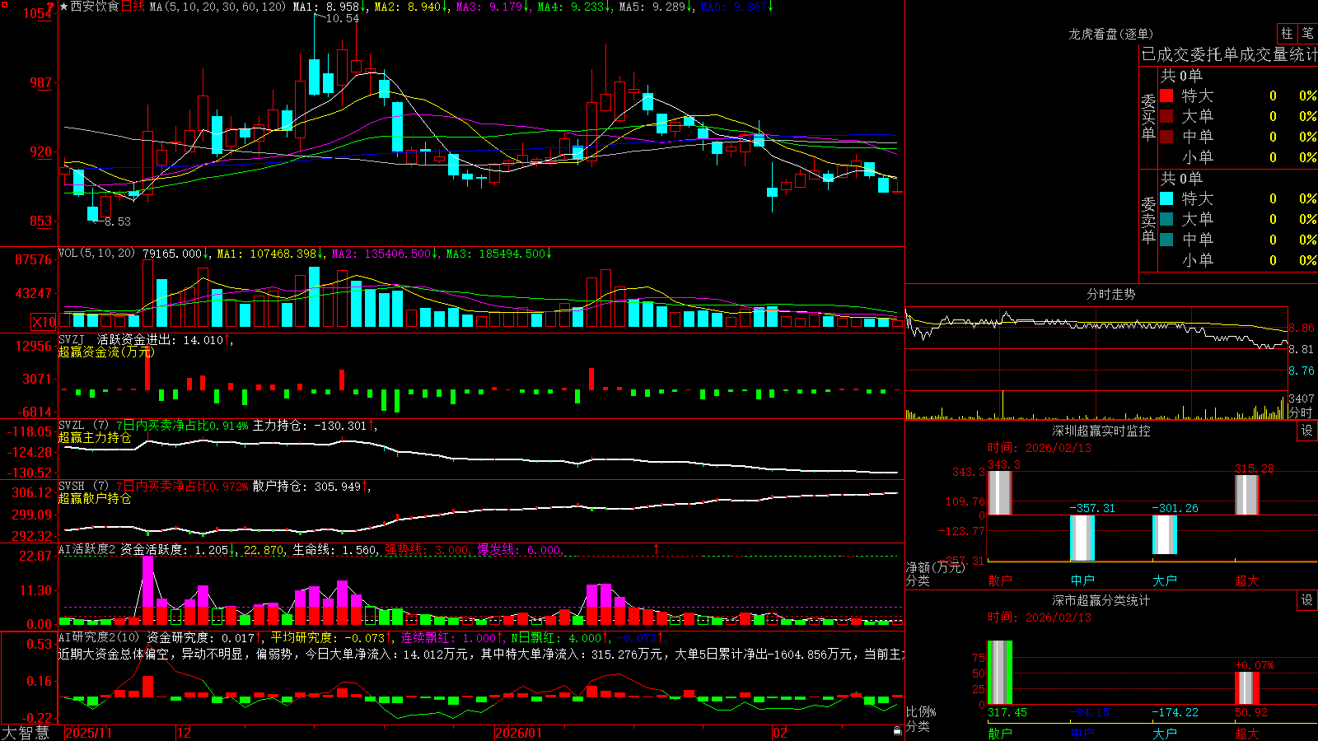Click the 日线 period label
1318x741 pixels.
coord(133,7)
